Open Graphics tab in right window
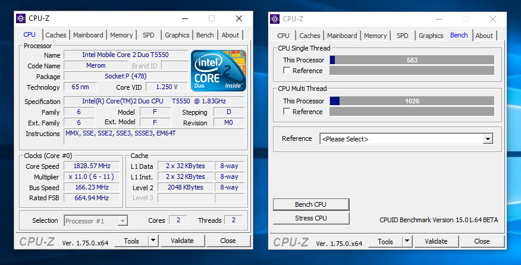The image size is (521, 265). click(x=431, y=36)
